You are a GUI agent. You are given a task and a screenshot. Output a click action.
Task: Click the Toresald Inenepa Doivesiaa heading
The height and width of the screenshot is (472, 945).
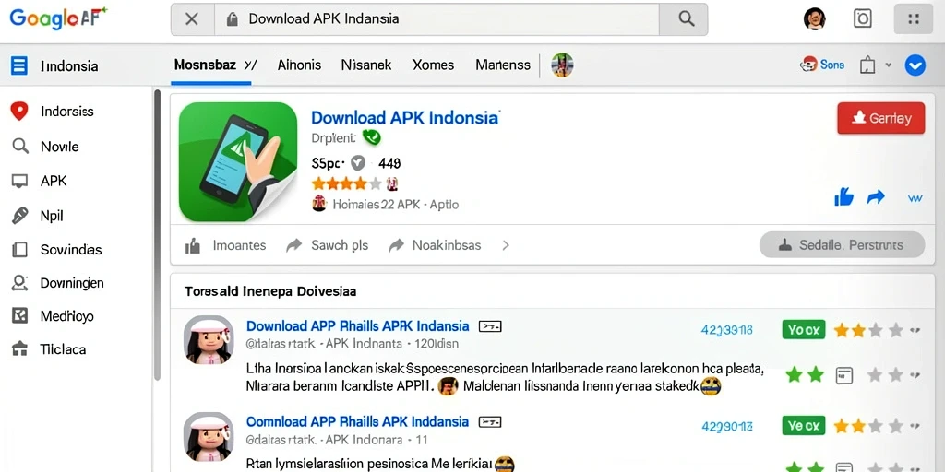pos(270,291)
